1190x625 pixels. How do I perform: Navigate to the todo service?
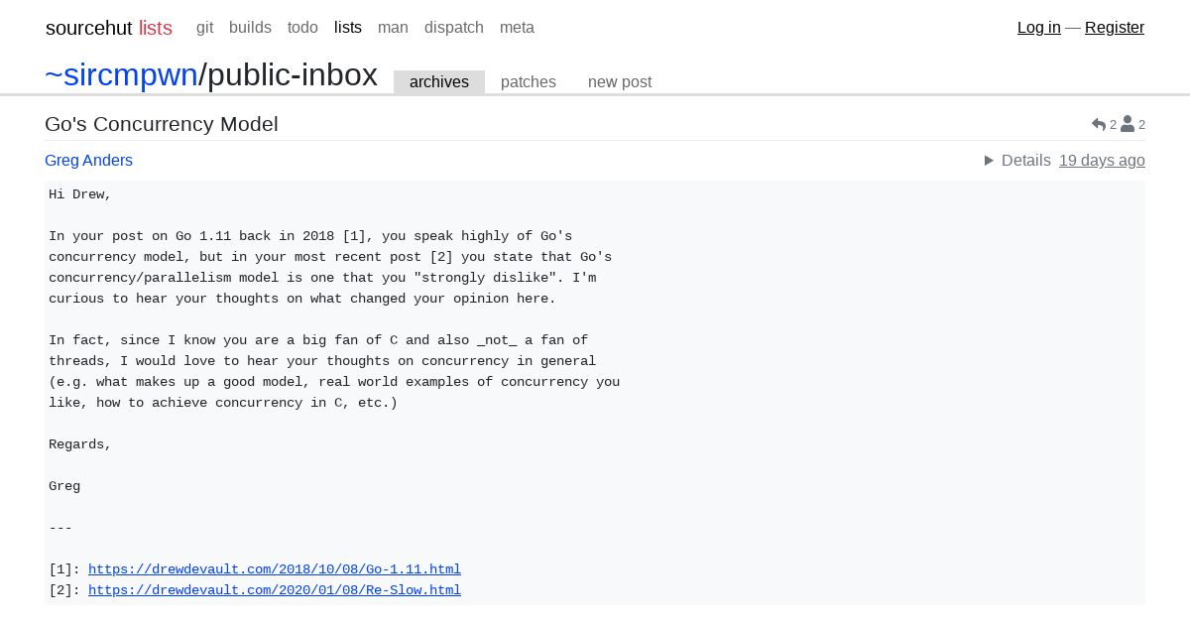pos(302,28)
